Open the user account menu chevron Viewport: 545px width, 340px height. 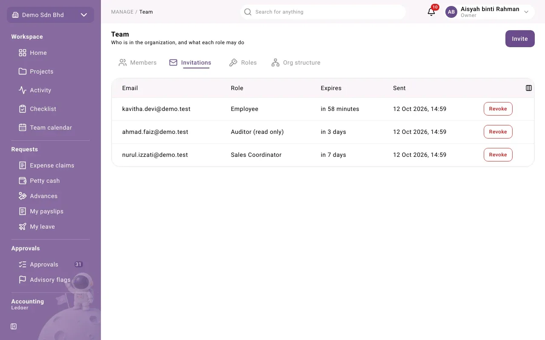tap(526, 12)
